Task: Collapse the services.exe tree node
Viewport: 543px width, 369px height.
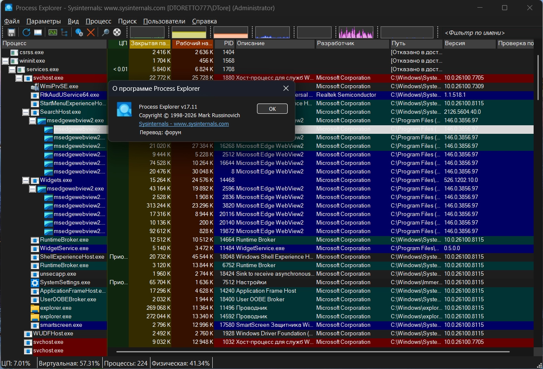Action: click(12, 69)
